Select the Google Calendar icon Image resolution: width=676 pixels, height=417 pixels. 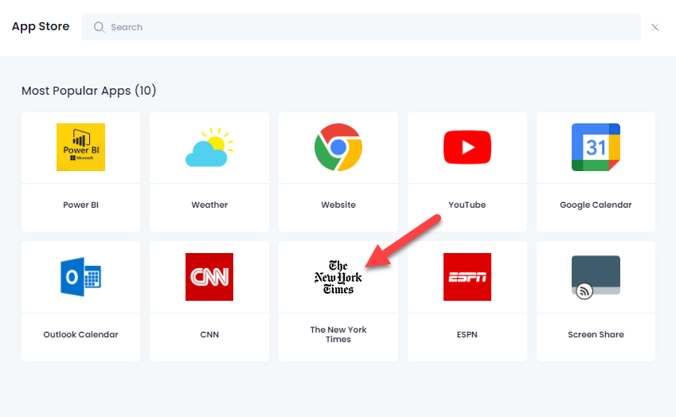click(x=596, y=147)
